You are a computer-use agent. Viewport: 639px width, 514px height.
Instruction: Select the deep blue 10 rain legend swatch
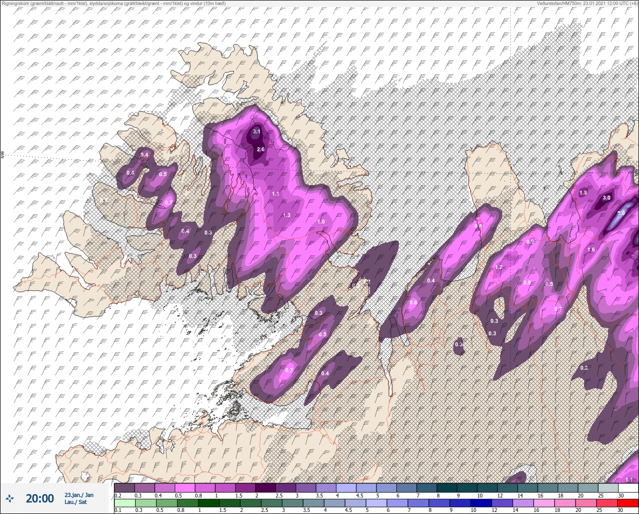coord(481,503)
